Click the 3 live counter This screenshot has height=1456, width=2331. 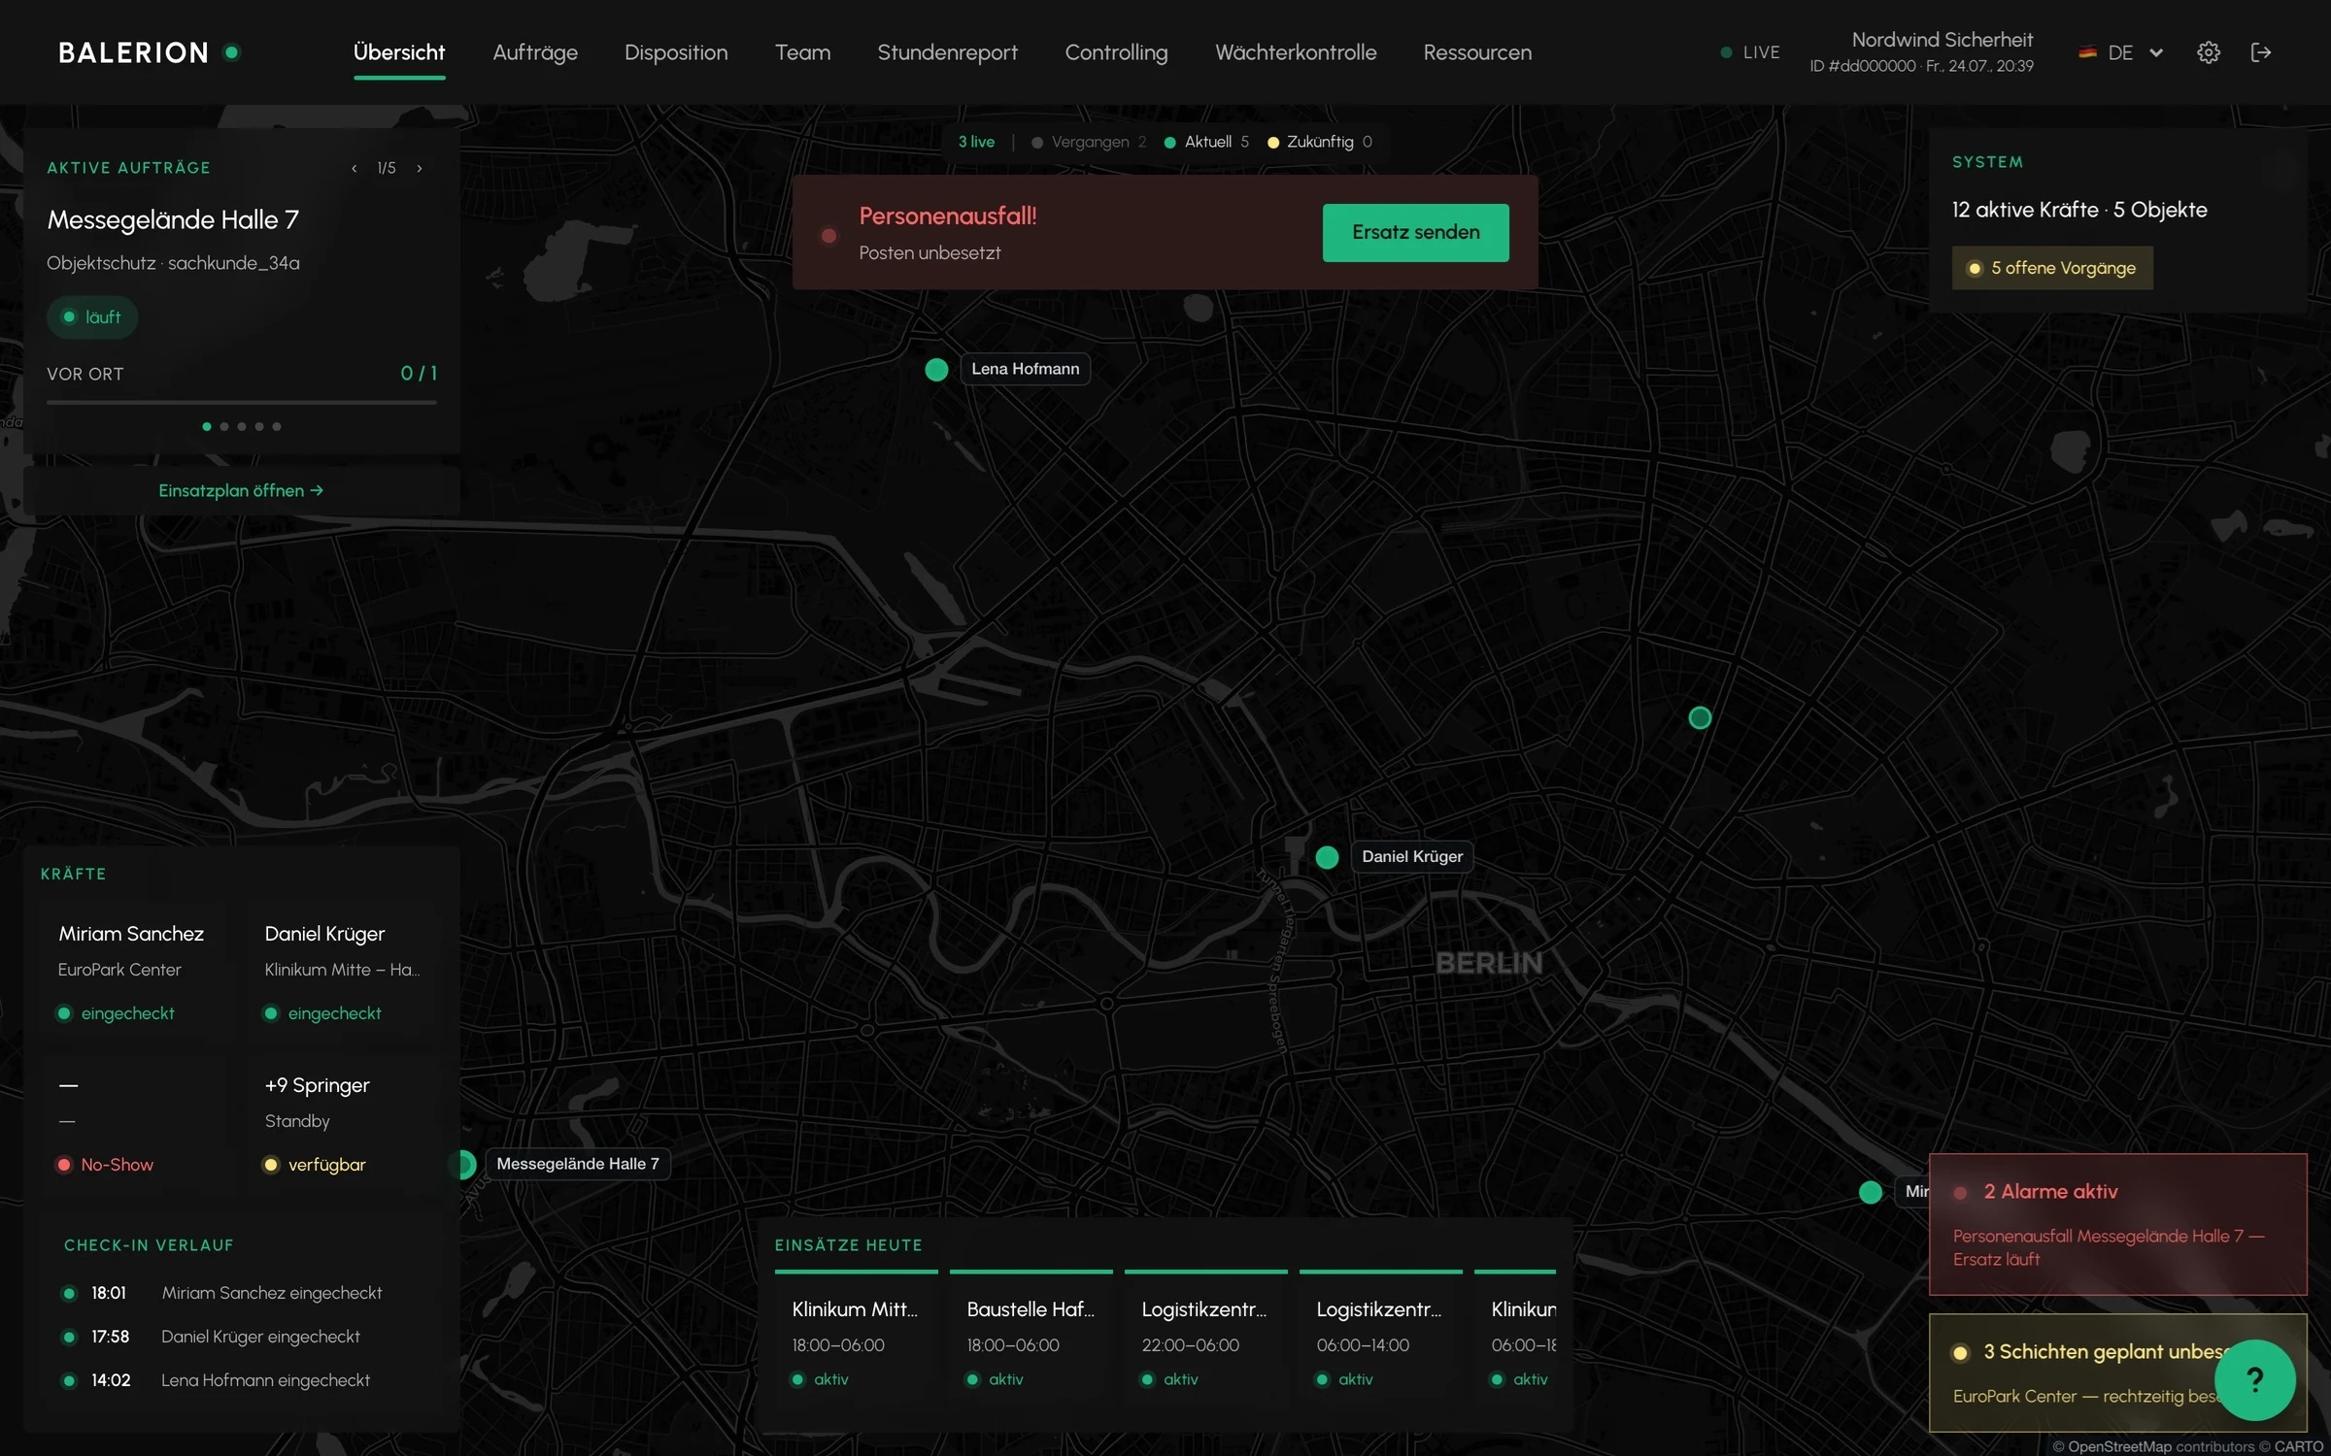coord(976,142)
